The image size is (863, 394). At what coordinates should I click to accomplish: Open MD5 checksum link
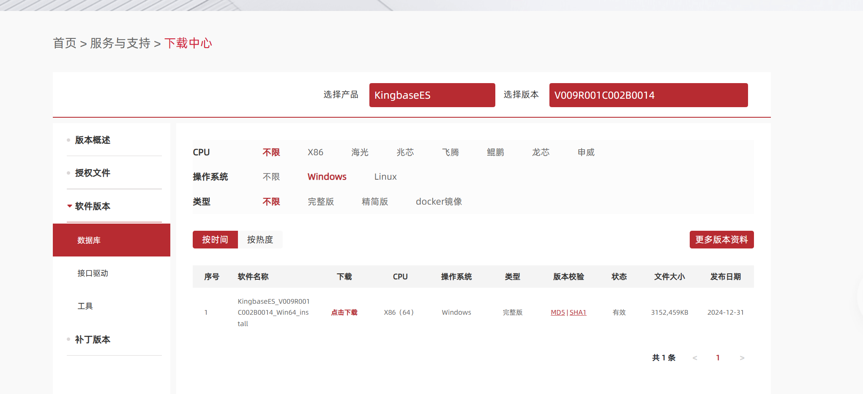tap(558, 313)
